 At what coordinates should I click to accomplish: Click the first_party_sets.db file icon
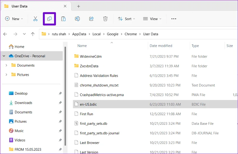(x=76, y=123)
